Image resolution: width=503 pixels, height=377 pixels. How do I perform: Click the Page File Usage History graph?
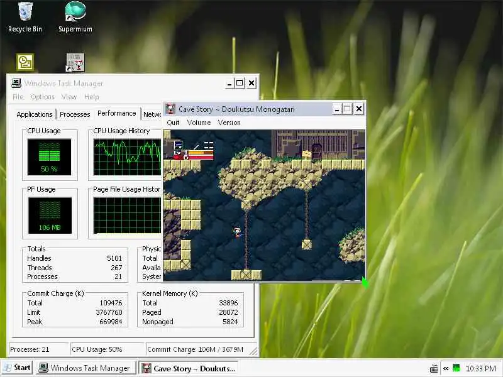pos(128,216)
